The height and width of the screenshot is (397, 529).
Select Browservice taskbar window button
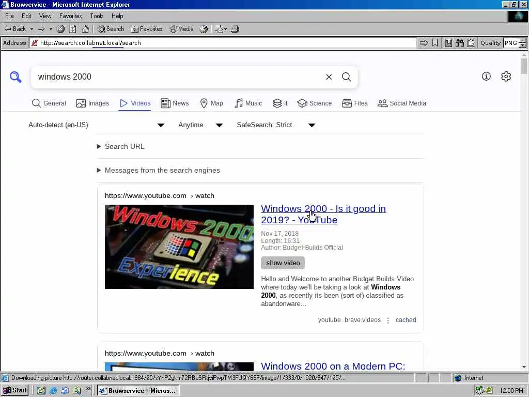tap(138, 391)
